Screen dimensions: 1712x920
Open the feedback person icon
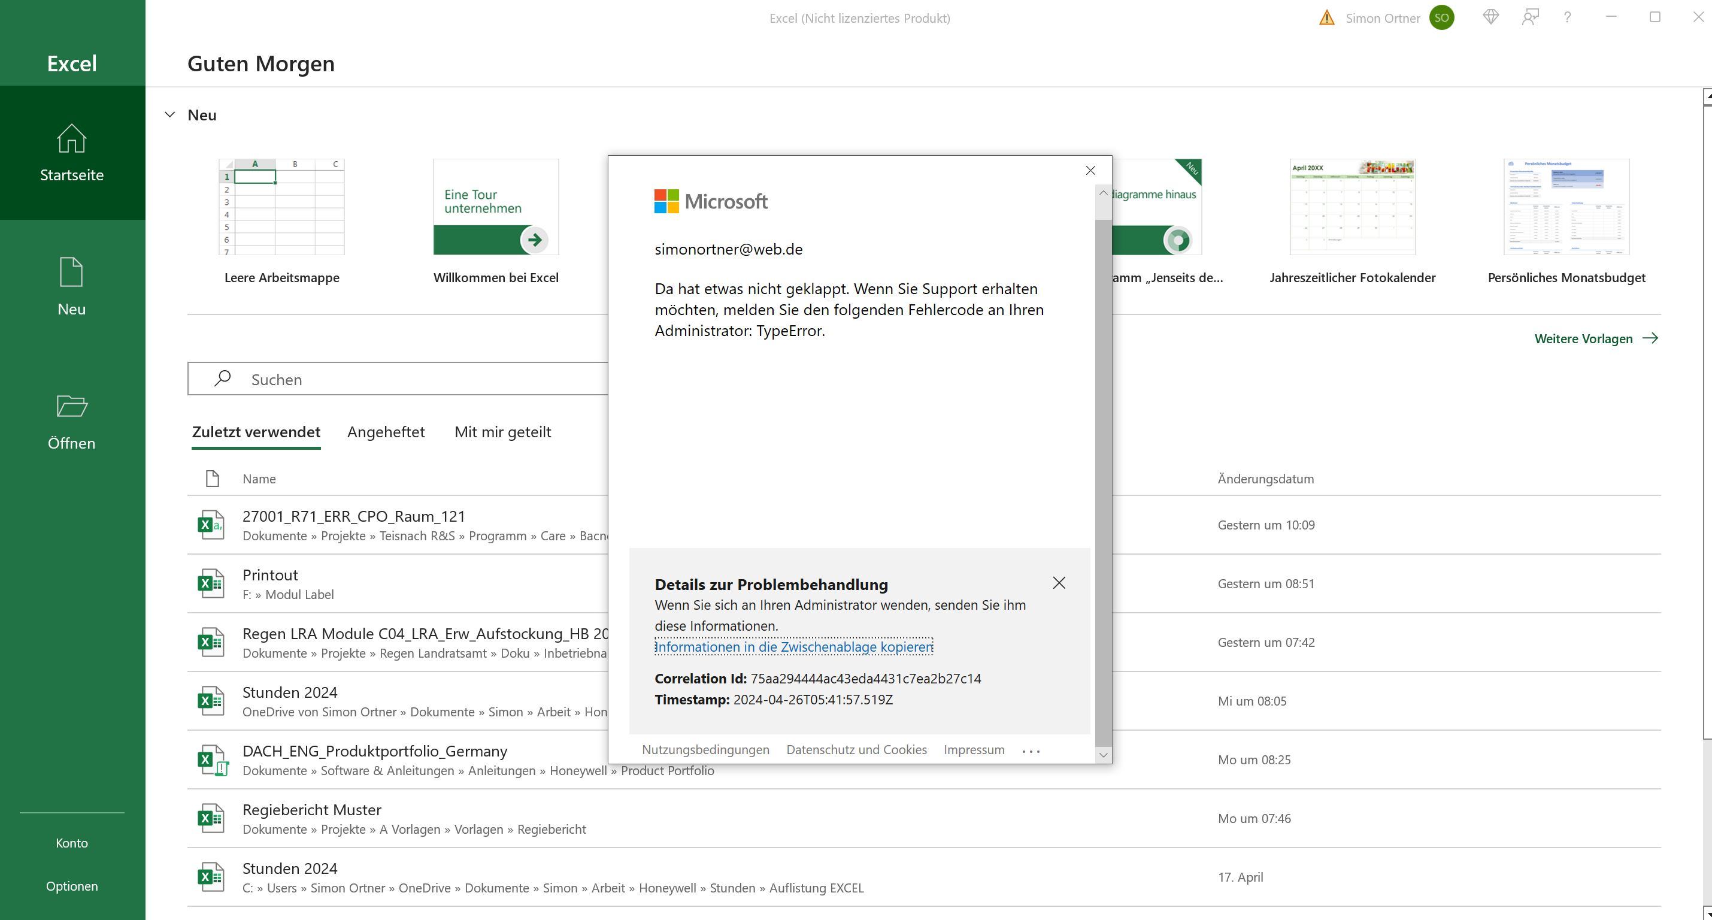tap(1530, 17)
